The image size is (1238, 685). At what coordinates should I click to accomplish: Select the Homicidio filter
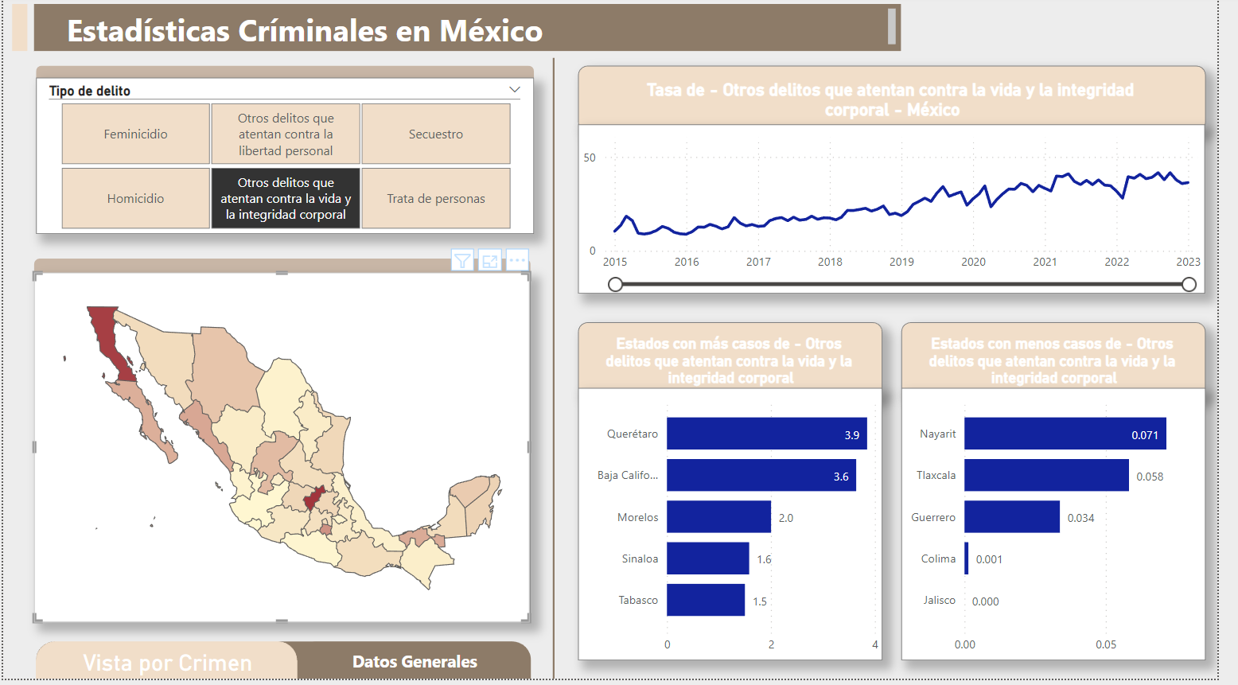click(135, 198)
